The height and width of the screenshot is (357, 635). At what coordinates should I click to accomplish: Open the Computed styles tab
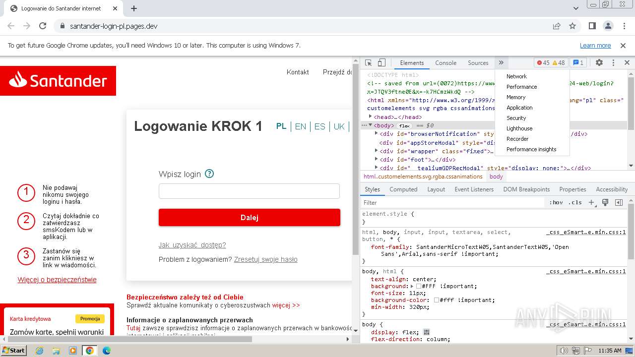pos(403,189)
